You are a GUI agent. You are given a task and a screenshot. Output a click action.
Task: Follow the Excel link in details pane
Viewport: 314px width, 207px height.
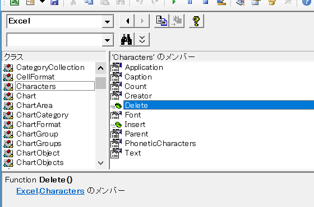pyautogui.click(x=27, y=191)
